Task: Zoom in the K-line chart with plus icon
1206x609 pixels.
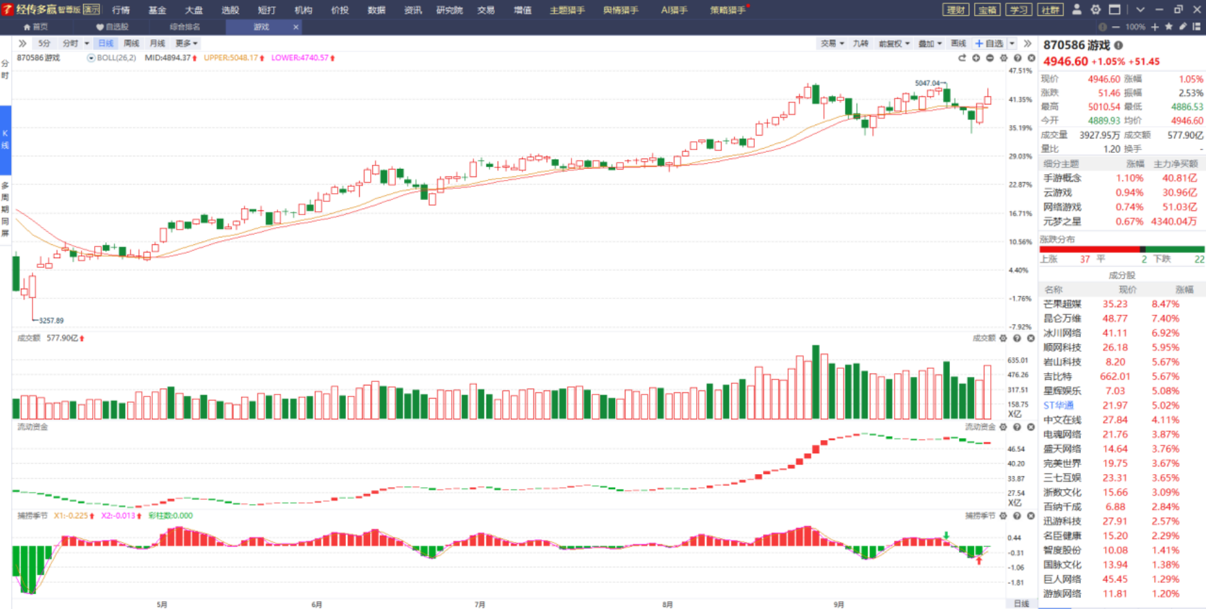Action: pos(976,58)
